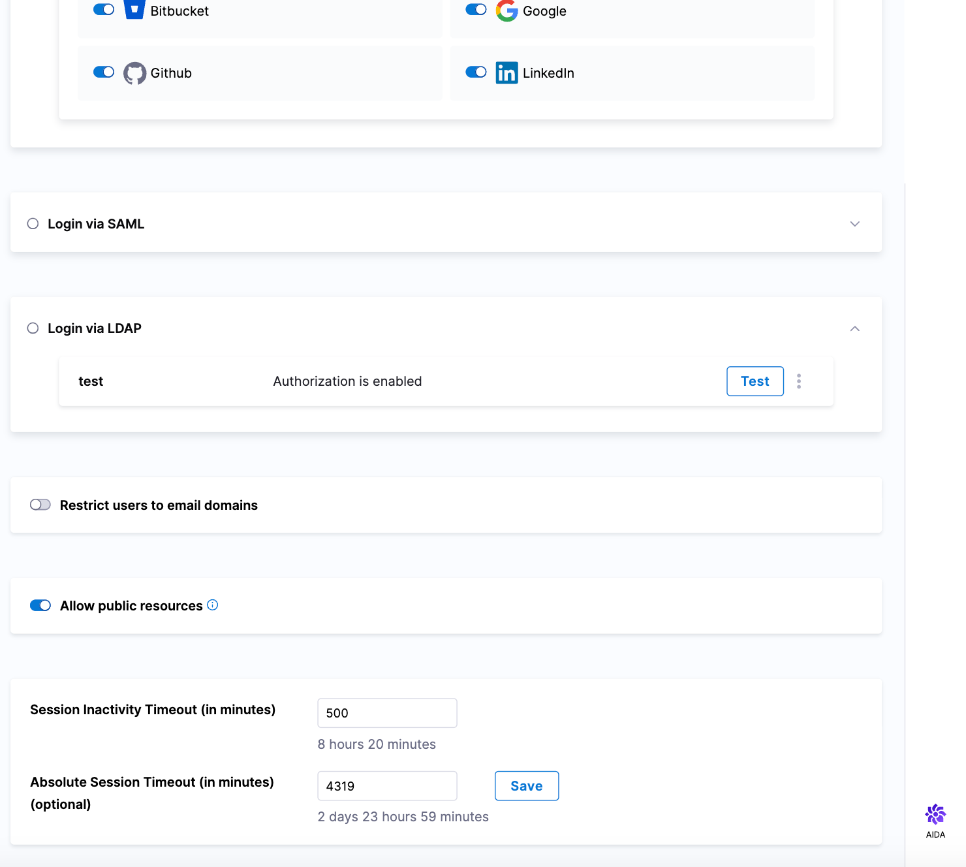Collapse the Login via LDAP section

854,328
